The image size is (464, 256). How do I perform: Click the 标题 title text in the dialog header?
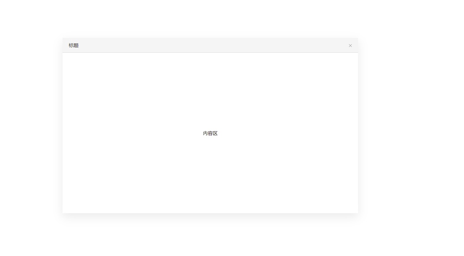point(74,45)
